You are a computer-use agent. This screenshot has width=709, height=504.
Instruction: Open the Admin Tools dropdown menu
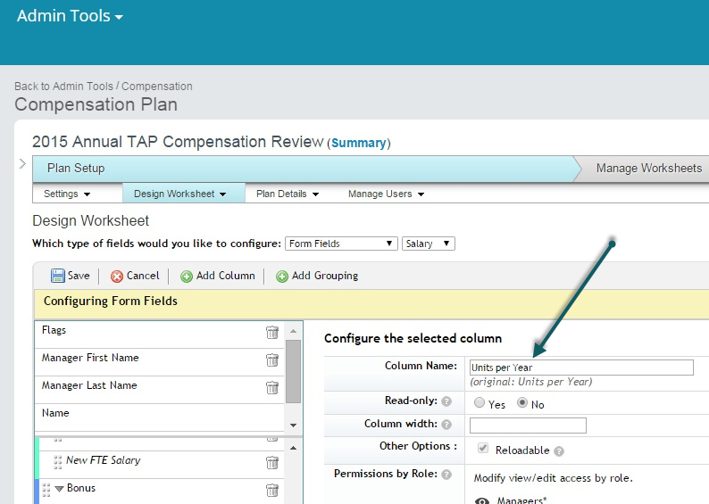pyautogui.click(x=70, y=16)
